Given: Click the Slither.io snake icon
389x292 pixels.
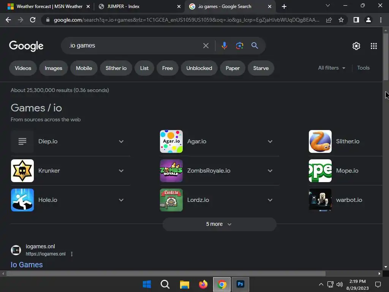Looking at the screenshot, I should coord(320,141).
